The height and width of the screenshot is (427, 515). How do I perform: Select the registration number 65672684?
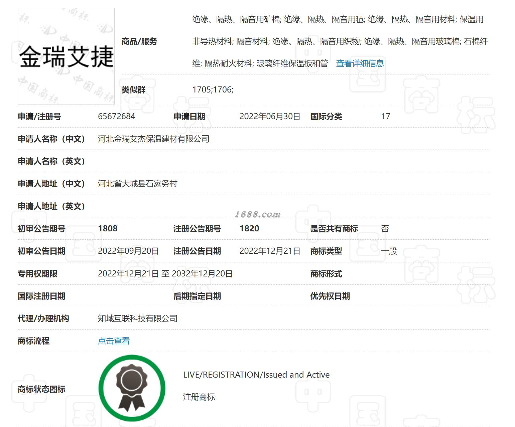click(117, 116)
